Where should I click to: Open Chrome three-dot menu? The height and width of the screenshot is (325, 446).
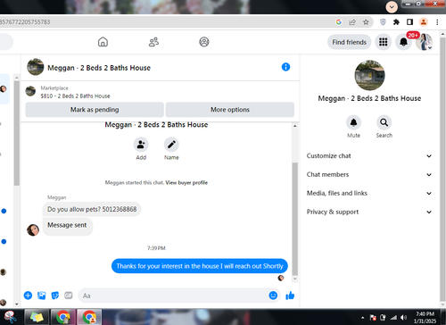[x=437, y=22]
